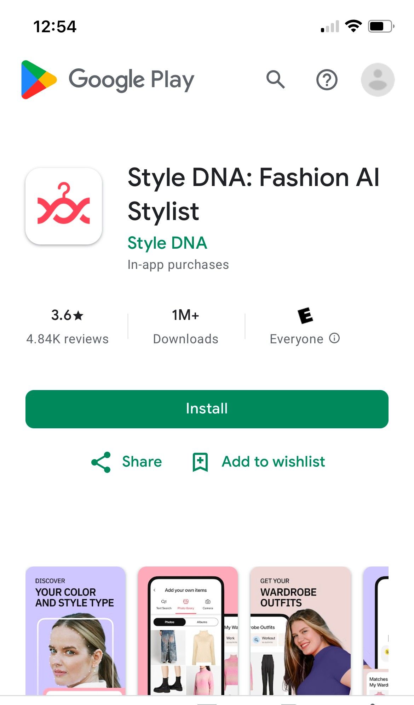Tap the E content rating badge
Image resolution: width=414 pixels, height=705 pixels.
[x=305, y=315]
